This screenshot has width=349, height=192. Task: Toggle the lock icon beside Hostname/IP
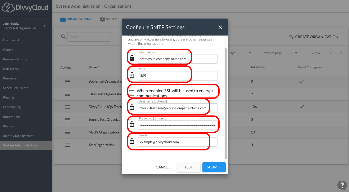132,58
